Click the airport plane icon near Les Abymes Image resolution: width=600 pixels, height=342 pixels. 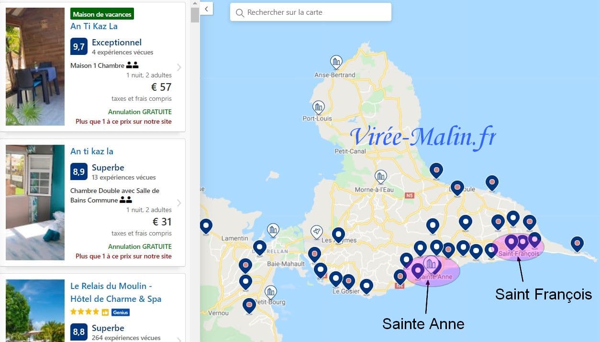coord(316,232)
